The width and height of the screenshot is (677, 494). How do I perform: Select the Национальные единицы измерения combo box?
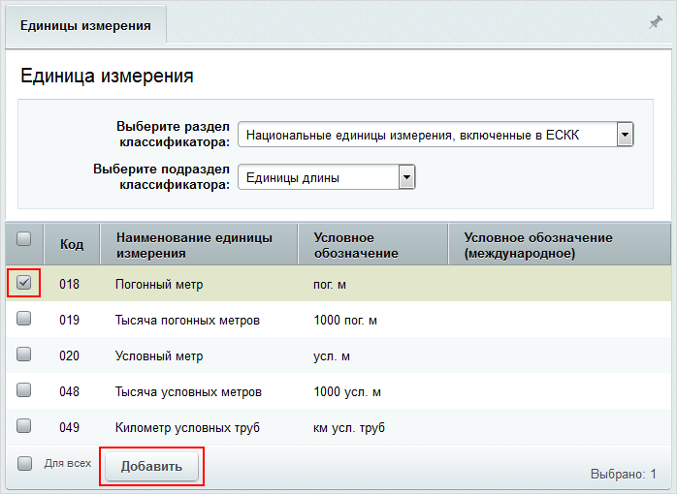435,135
